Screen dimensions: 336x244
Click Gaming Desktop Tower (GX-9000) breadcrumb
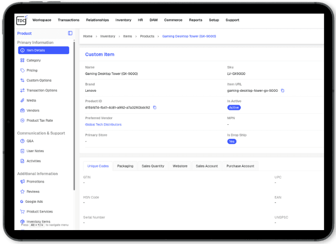[x=189, y=36]
